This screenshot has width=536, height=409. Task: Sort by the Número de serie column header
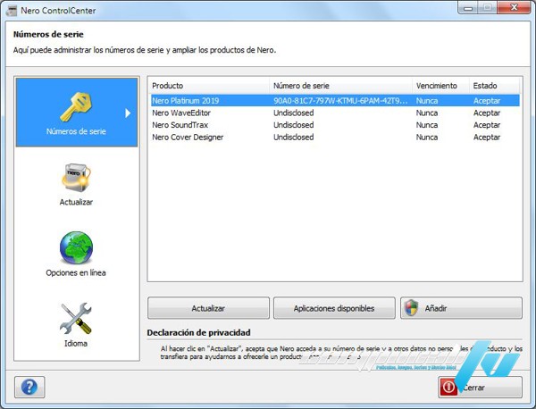pyautogui.click(x=341, y=86)
